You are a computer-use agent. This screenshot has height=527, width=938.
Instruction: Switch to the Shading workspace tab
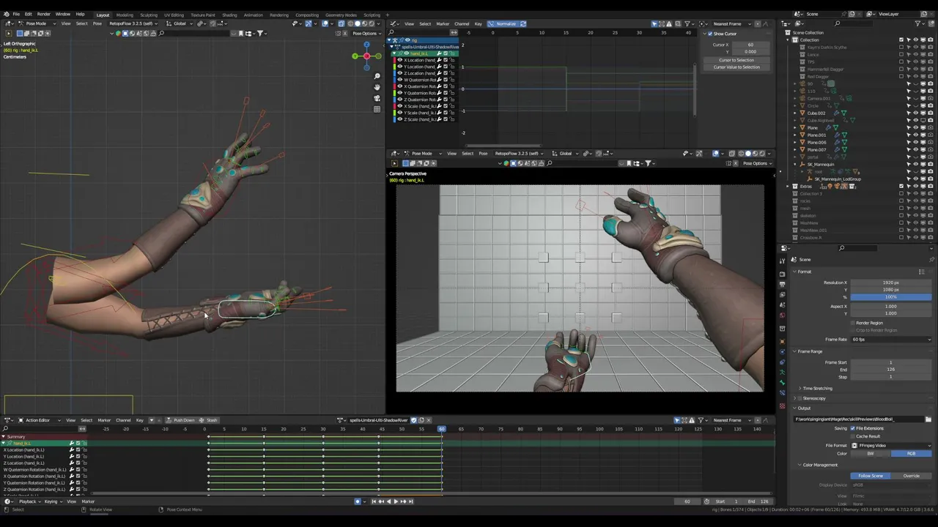(x=229, y=15)
